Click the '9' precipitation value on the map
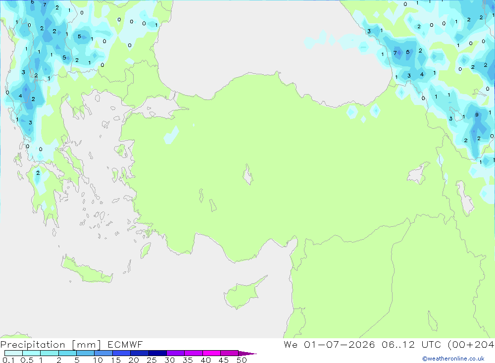 (x=477, y=115)
